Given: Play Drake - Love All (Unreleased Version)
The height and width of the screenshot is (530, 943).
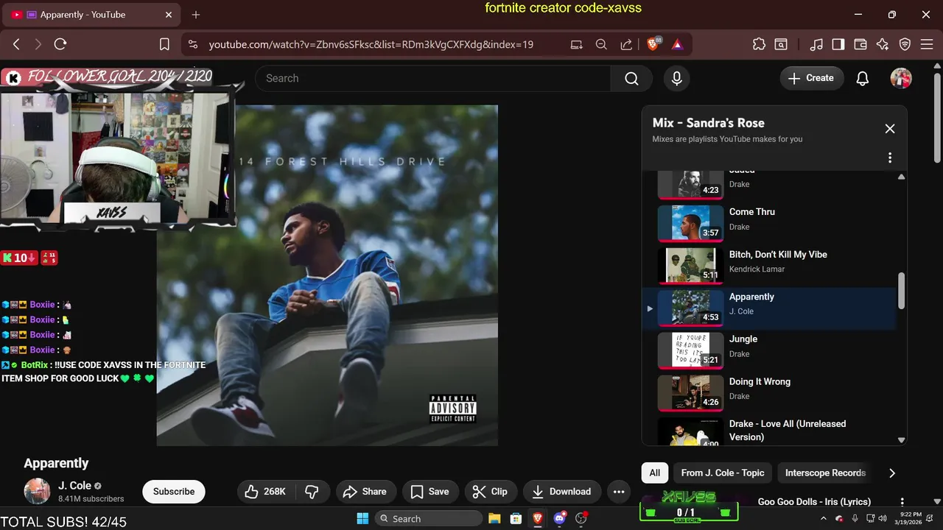Looking at the screenshot, I should point(770,431).
